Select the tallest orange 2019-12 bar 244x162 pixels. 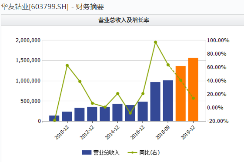pos(193,89)
